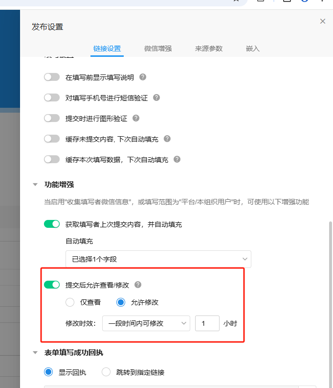
Task: Turn off 提交后允许查看/修改 switch
Action: click(52, 285)
